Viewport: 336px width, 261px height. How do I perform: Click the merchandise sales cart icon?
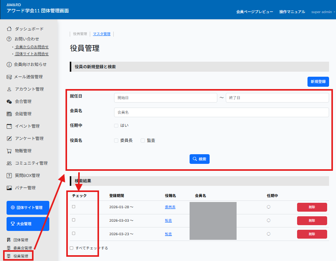9,151
